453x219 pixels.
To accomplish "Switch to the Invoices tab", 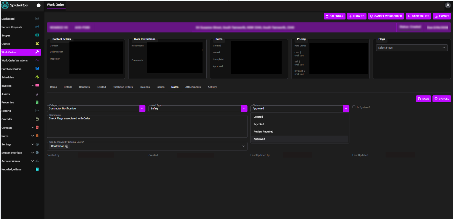I will pos(145,87).
